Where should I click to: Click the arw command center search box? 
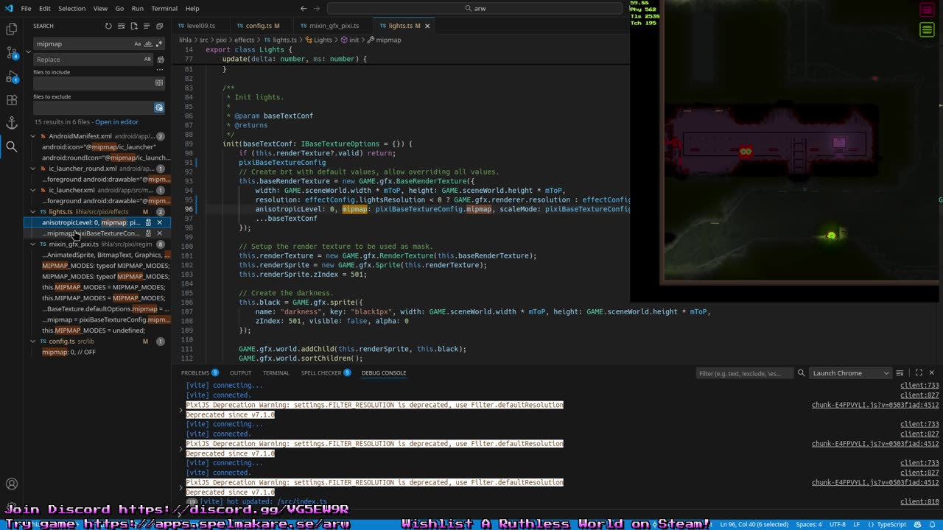[x=475, y=8]
